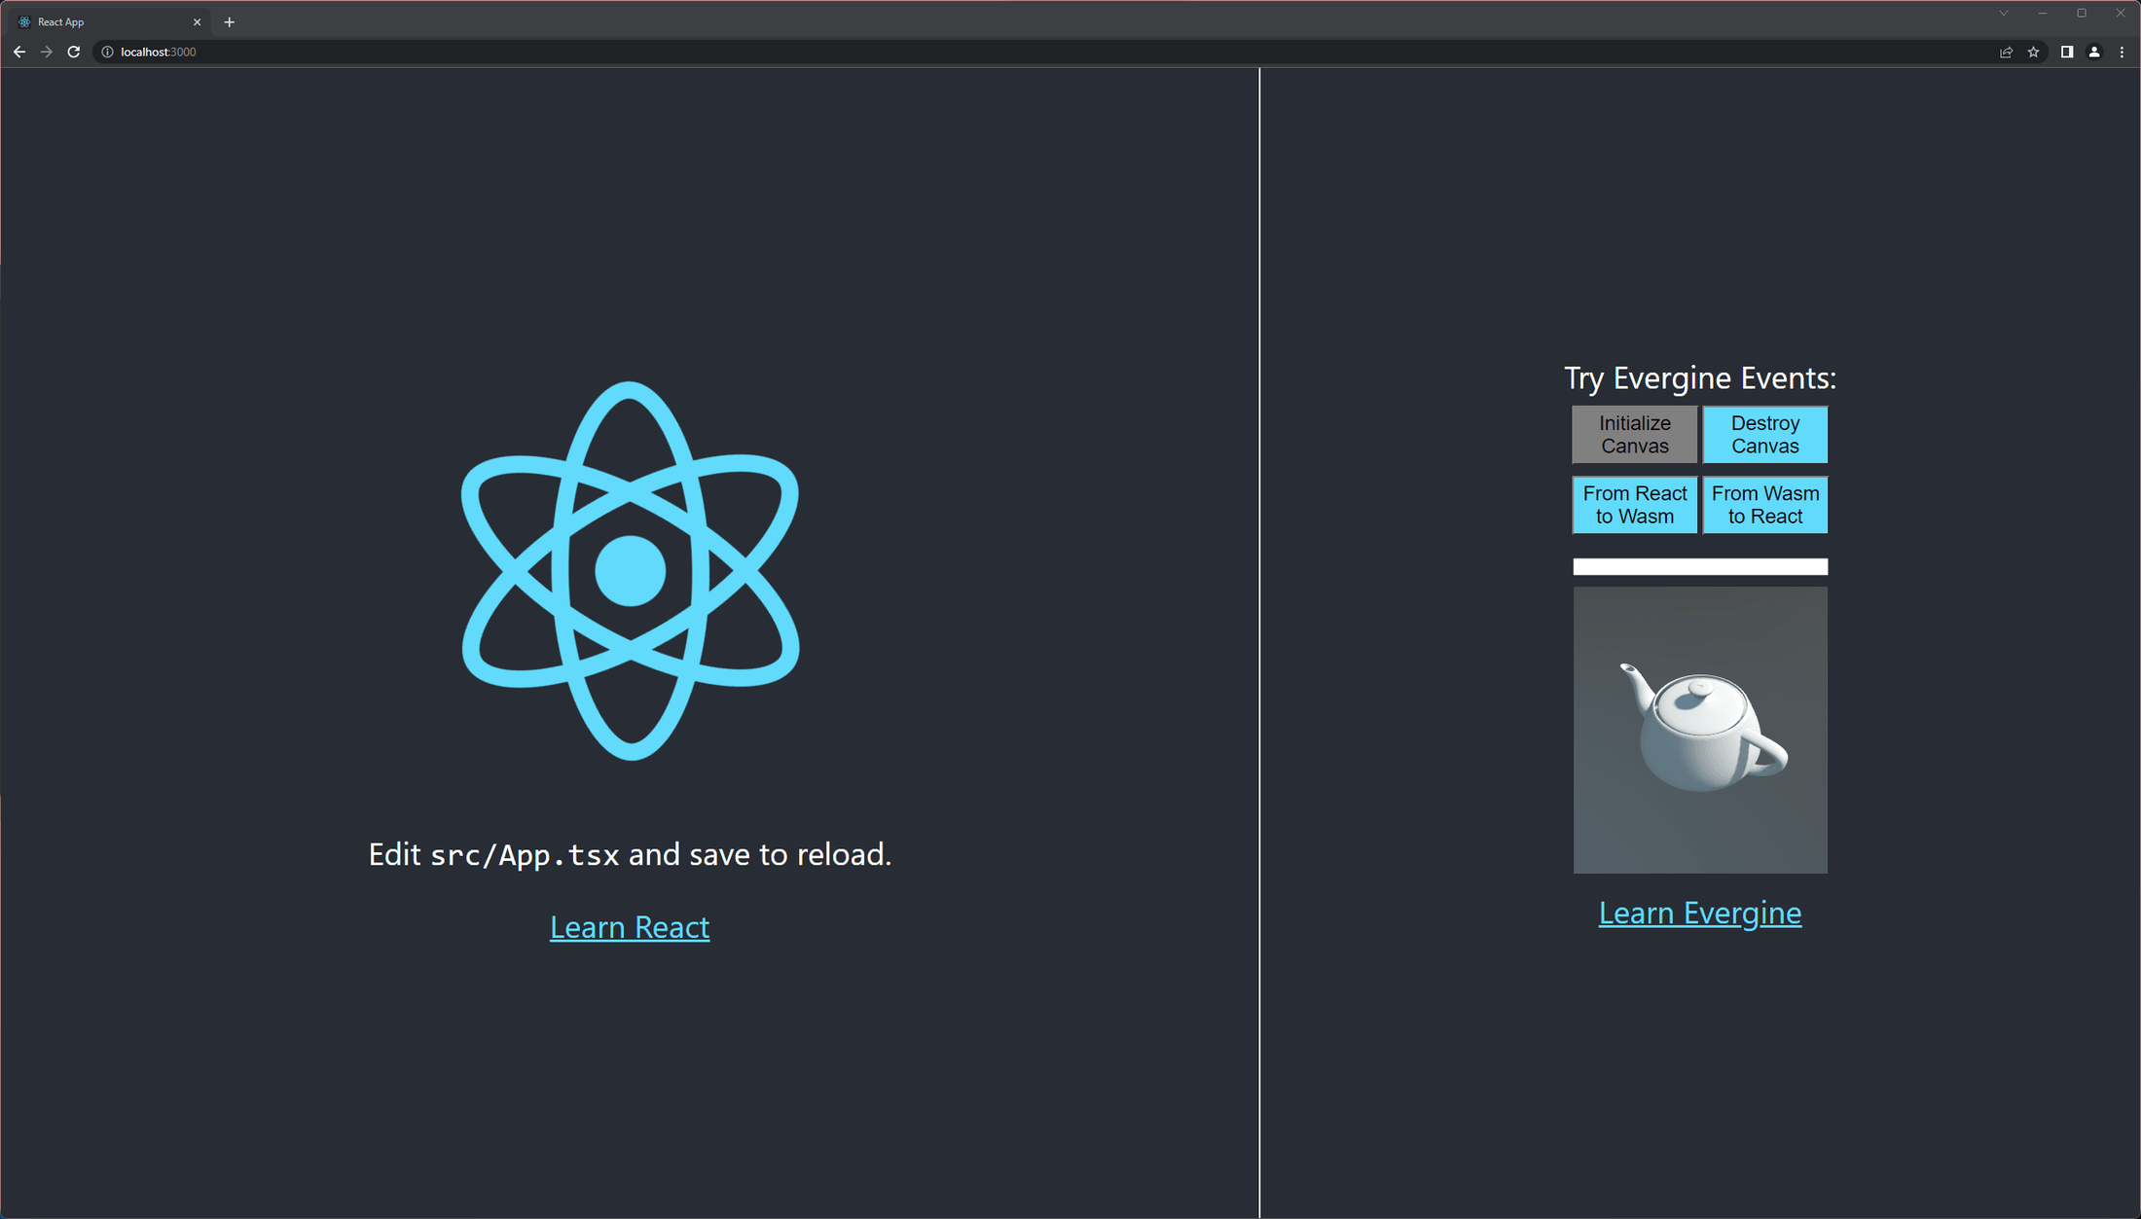Open a new browser tab
This screenshot has width=2141, height=1219.
(229, 21)
